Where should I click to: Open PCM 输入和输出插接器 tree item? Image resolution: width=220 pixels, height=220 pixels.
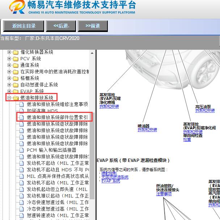[x=51, y=150]
